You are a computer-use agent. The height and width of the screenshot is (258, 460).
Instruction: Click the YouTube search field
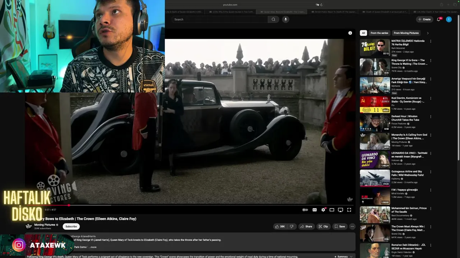220,19
